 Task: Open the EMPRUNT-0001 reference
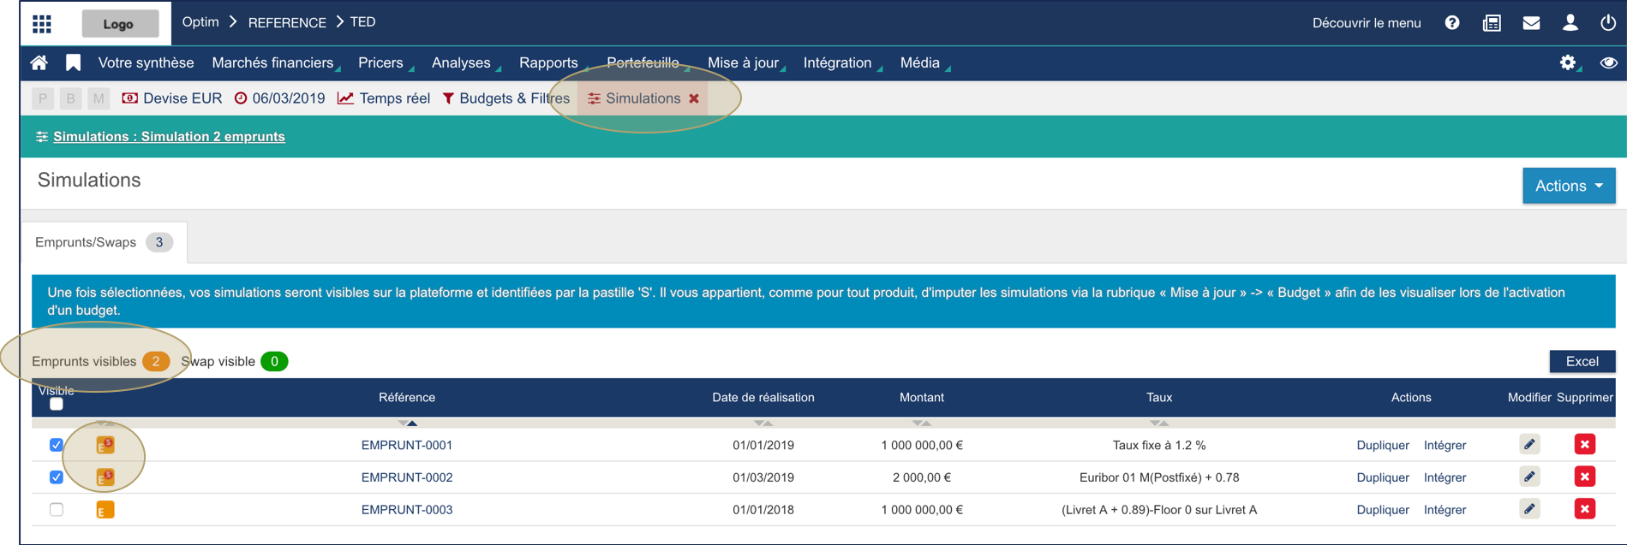click(x=407, y=445)
